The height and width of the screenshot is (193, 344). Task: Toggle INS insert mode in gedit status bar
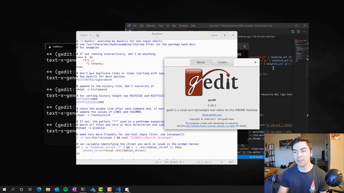pos(231,162)
